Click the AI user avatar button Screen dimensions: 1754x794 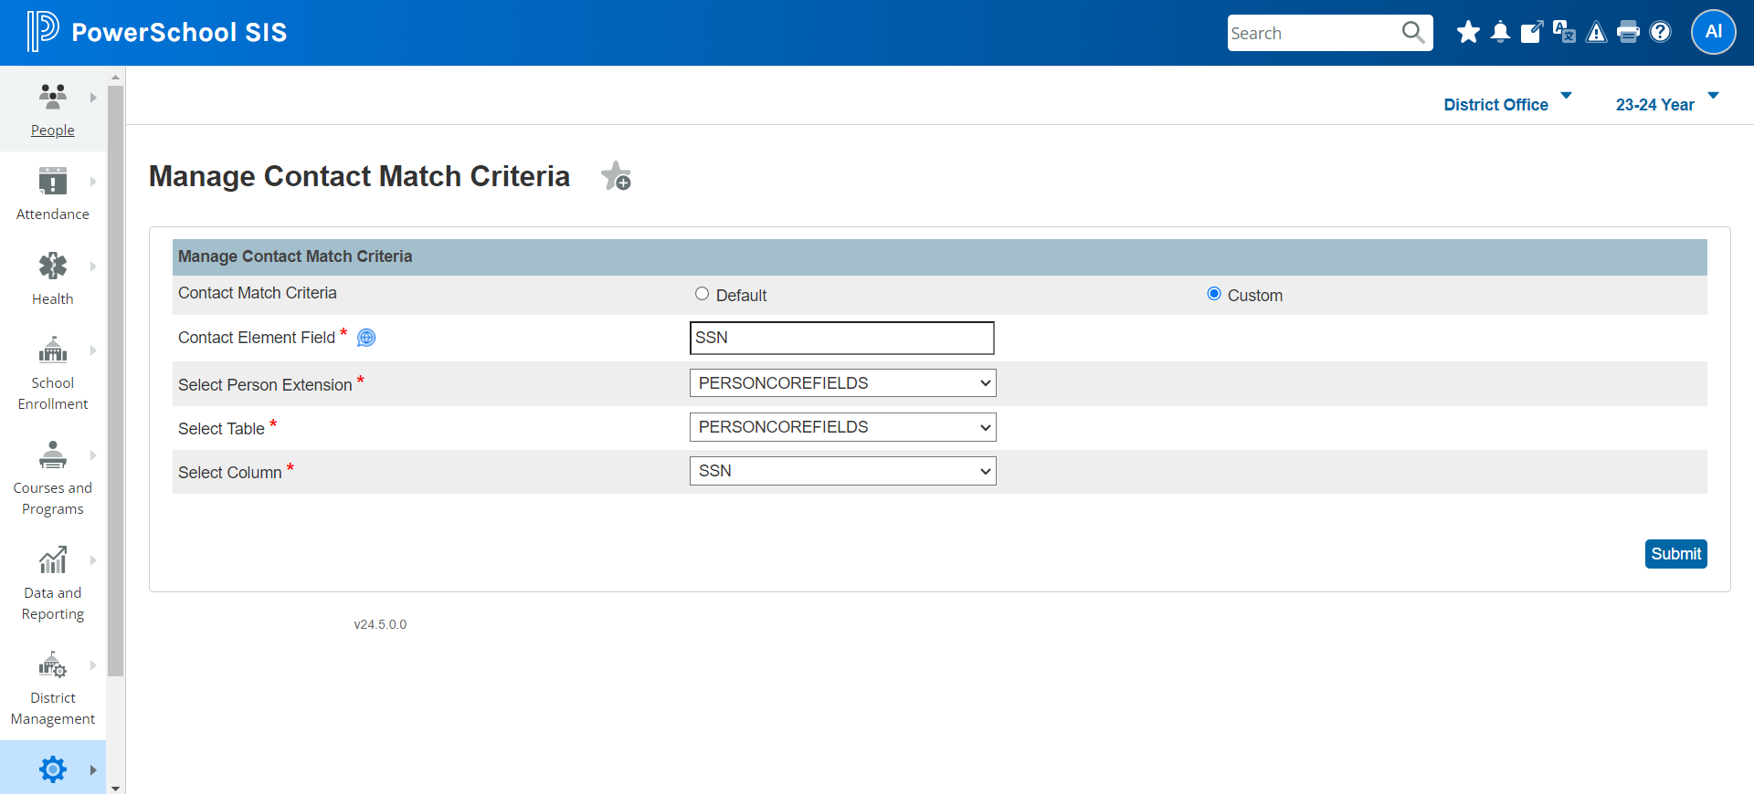pos(1713,32)
